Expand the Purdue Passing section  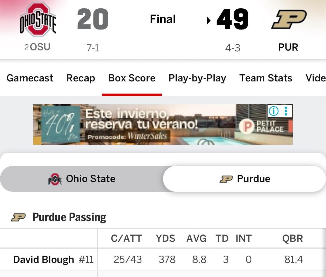point(69,217)
